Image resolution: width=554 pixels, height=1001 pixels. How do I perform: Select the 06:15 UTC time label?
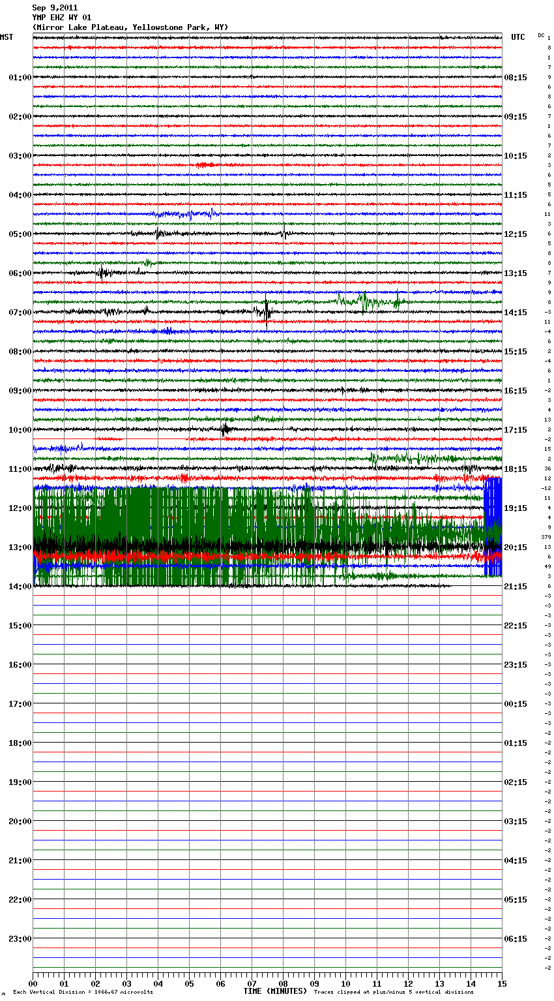point(515,939)
